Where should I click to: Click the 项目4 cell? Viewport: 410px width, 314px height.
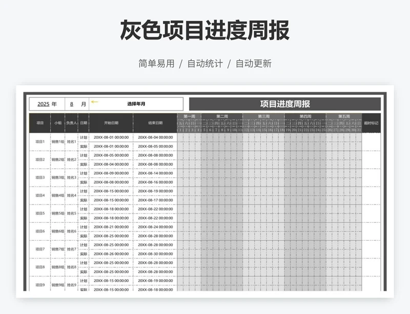coord(40,195)
